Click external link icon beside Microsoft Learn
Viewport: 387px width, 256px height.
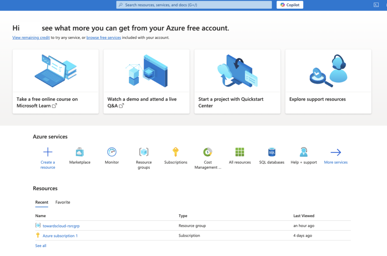(54, 106)
